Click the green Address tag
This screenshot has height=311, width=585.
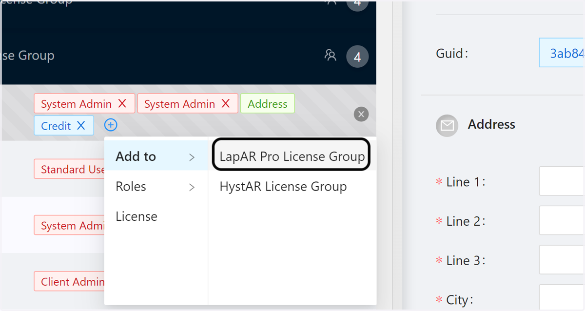pyautogui.click(x=268, y=103)
